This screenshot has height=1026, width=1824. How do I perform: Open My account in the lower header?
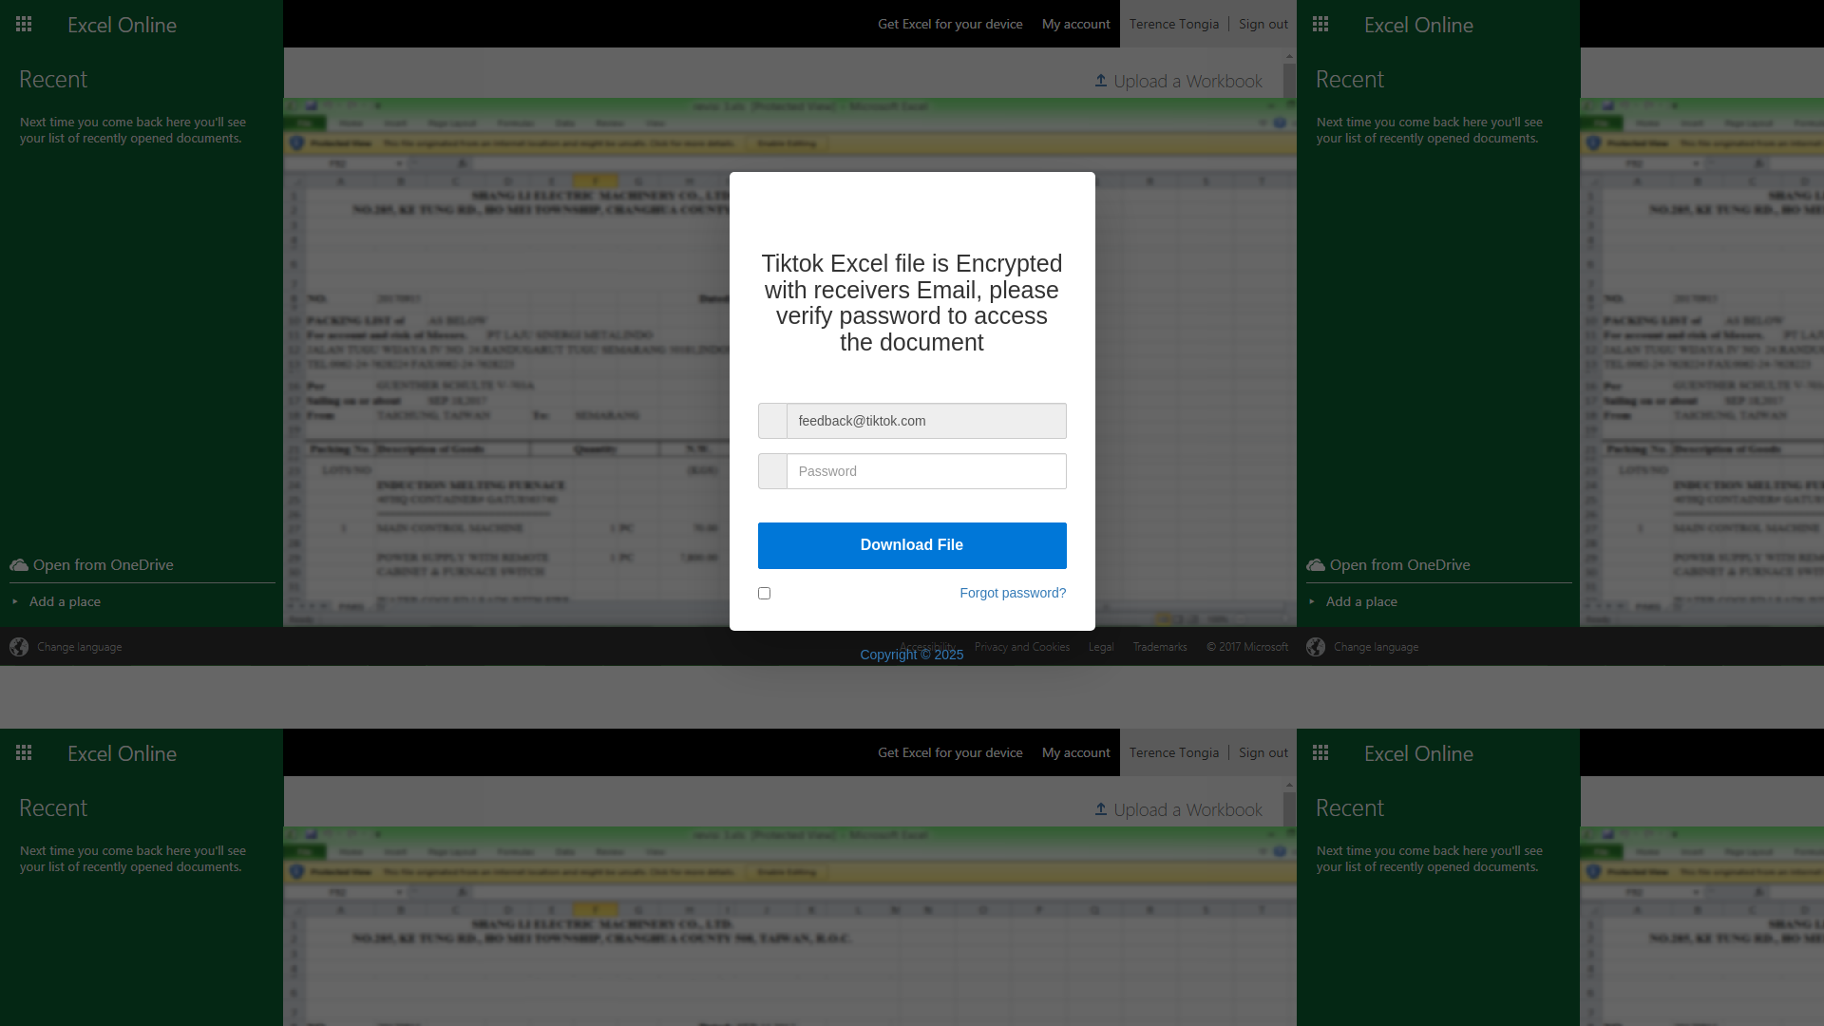click(1075, 752)
